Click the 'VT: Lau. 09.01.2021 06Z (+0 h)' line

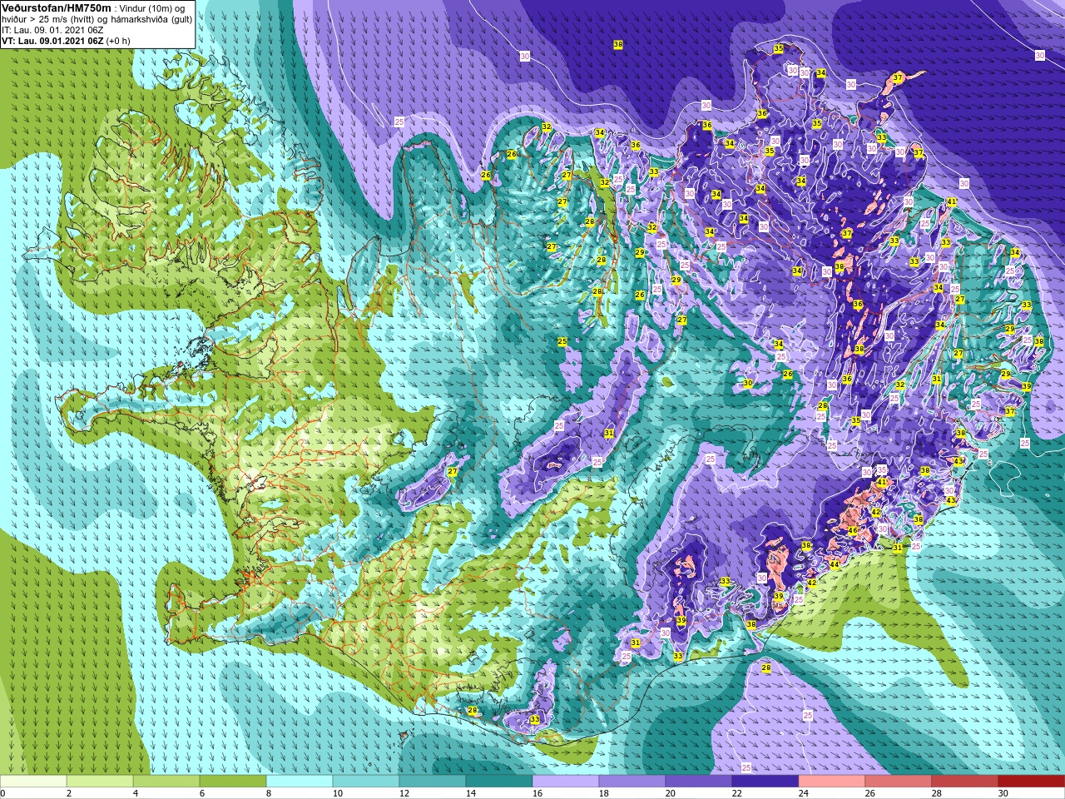pos(66,40)
